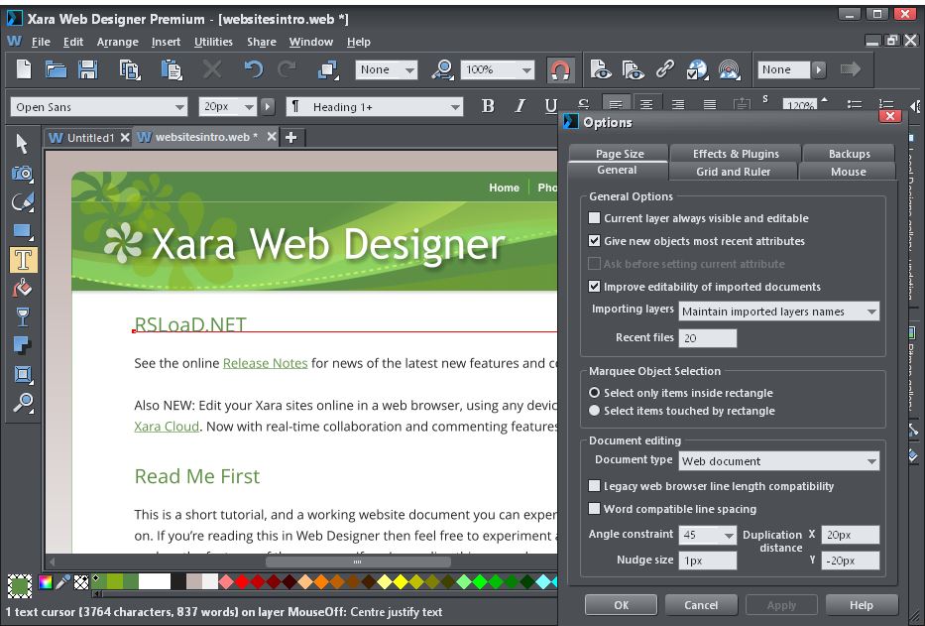
Task: Toggle Bold text formatting
Action: 487,106
